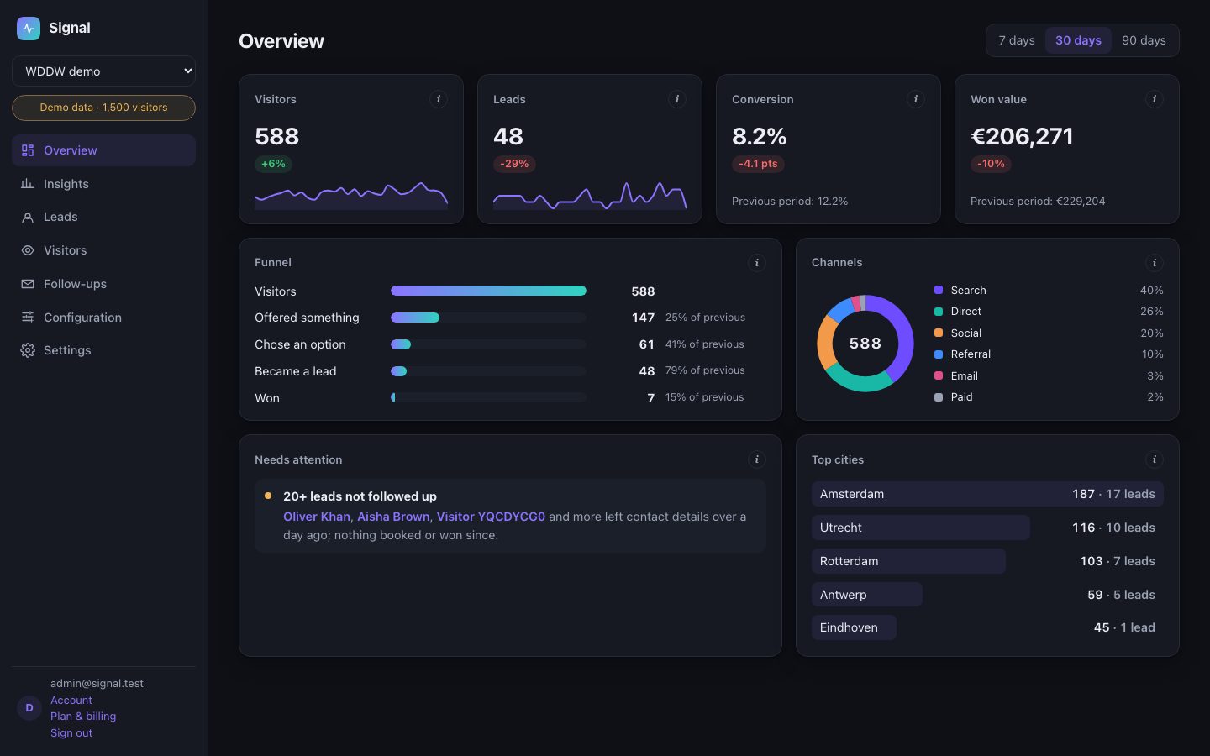Click the -4.1 pts conversion badge
Image resolution: width=1210 pixels, height=756 pixels.
click(758, 164)
